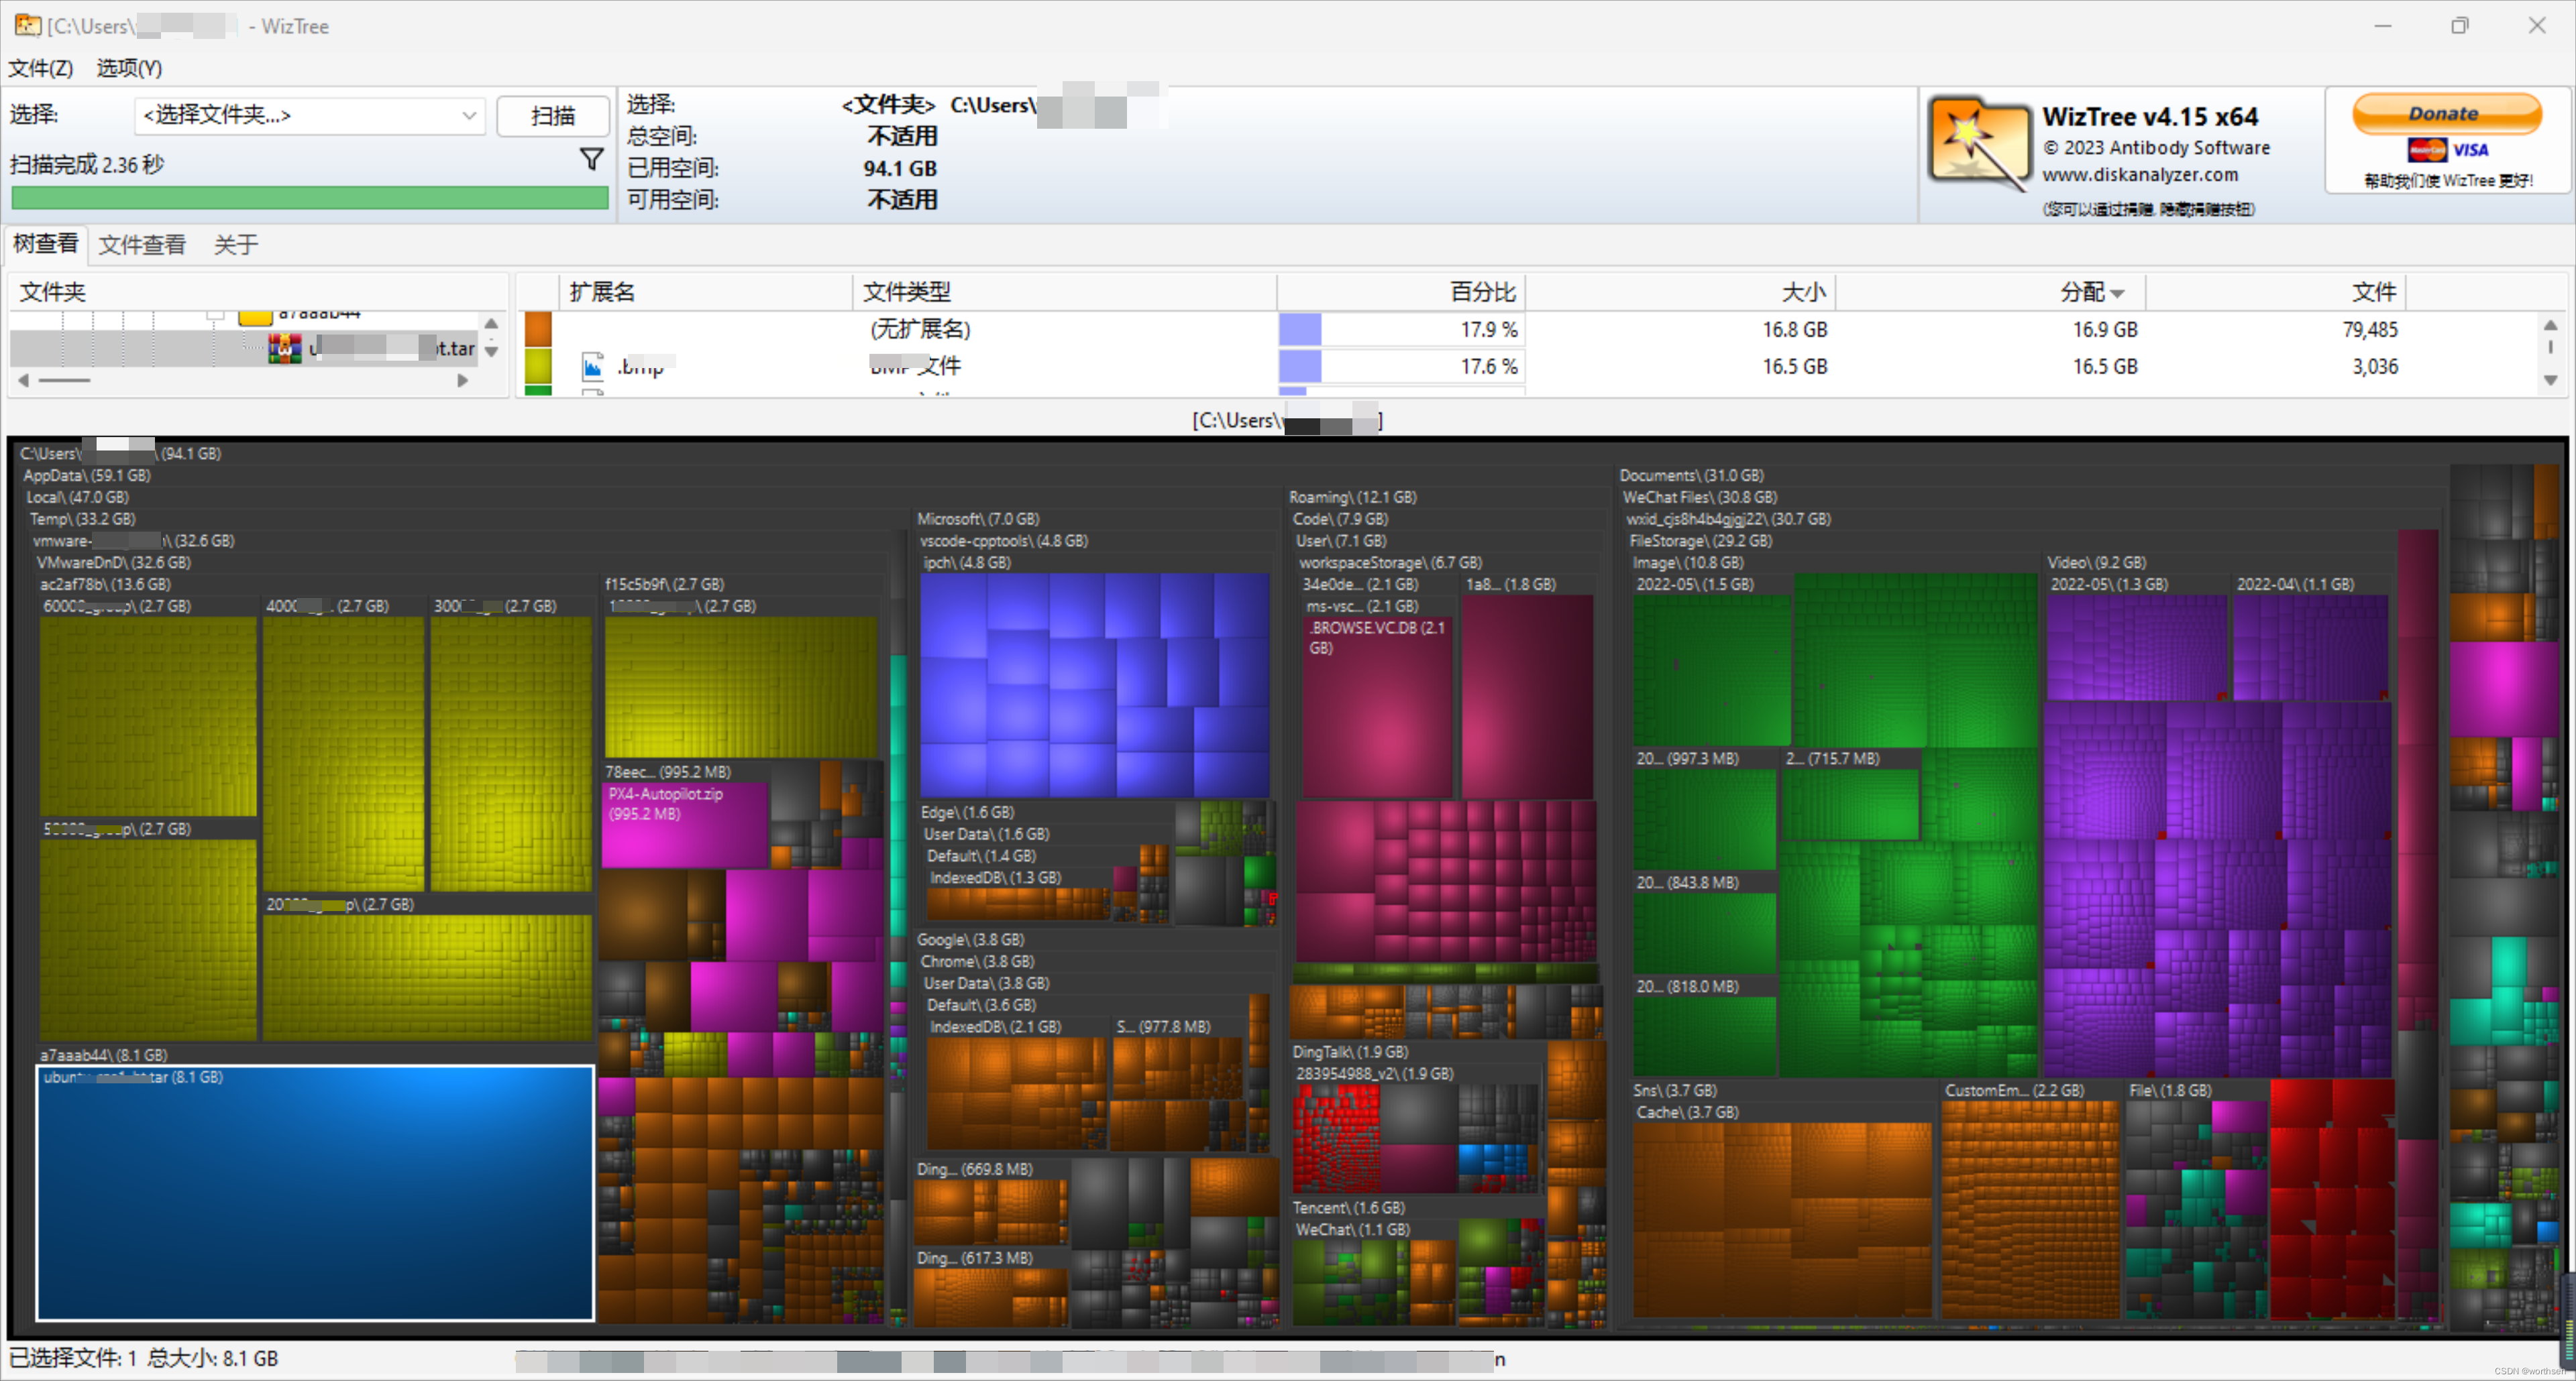This screenshot has height=1381, width=2576.
Task: Click the VISA logo under Donate
Action: coord(2470,150)
